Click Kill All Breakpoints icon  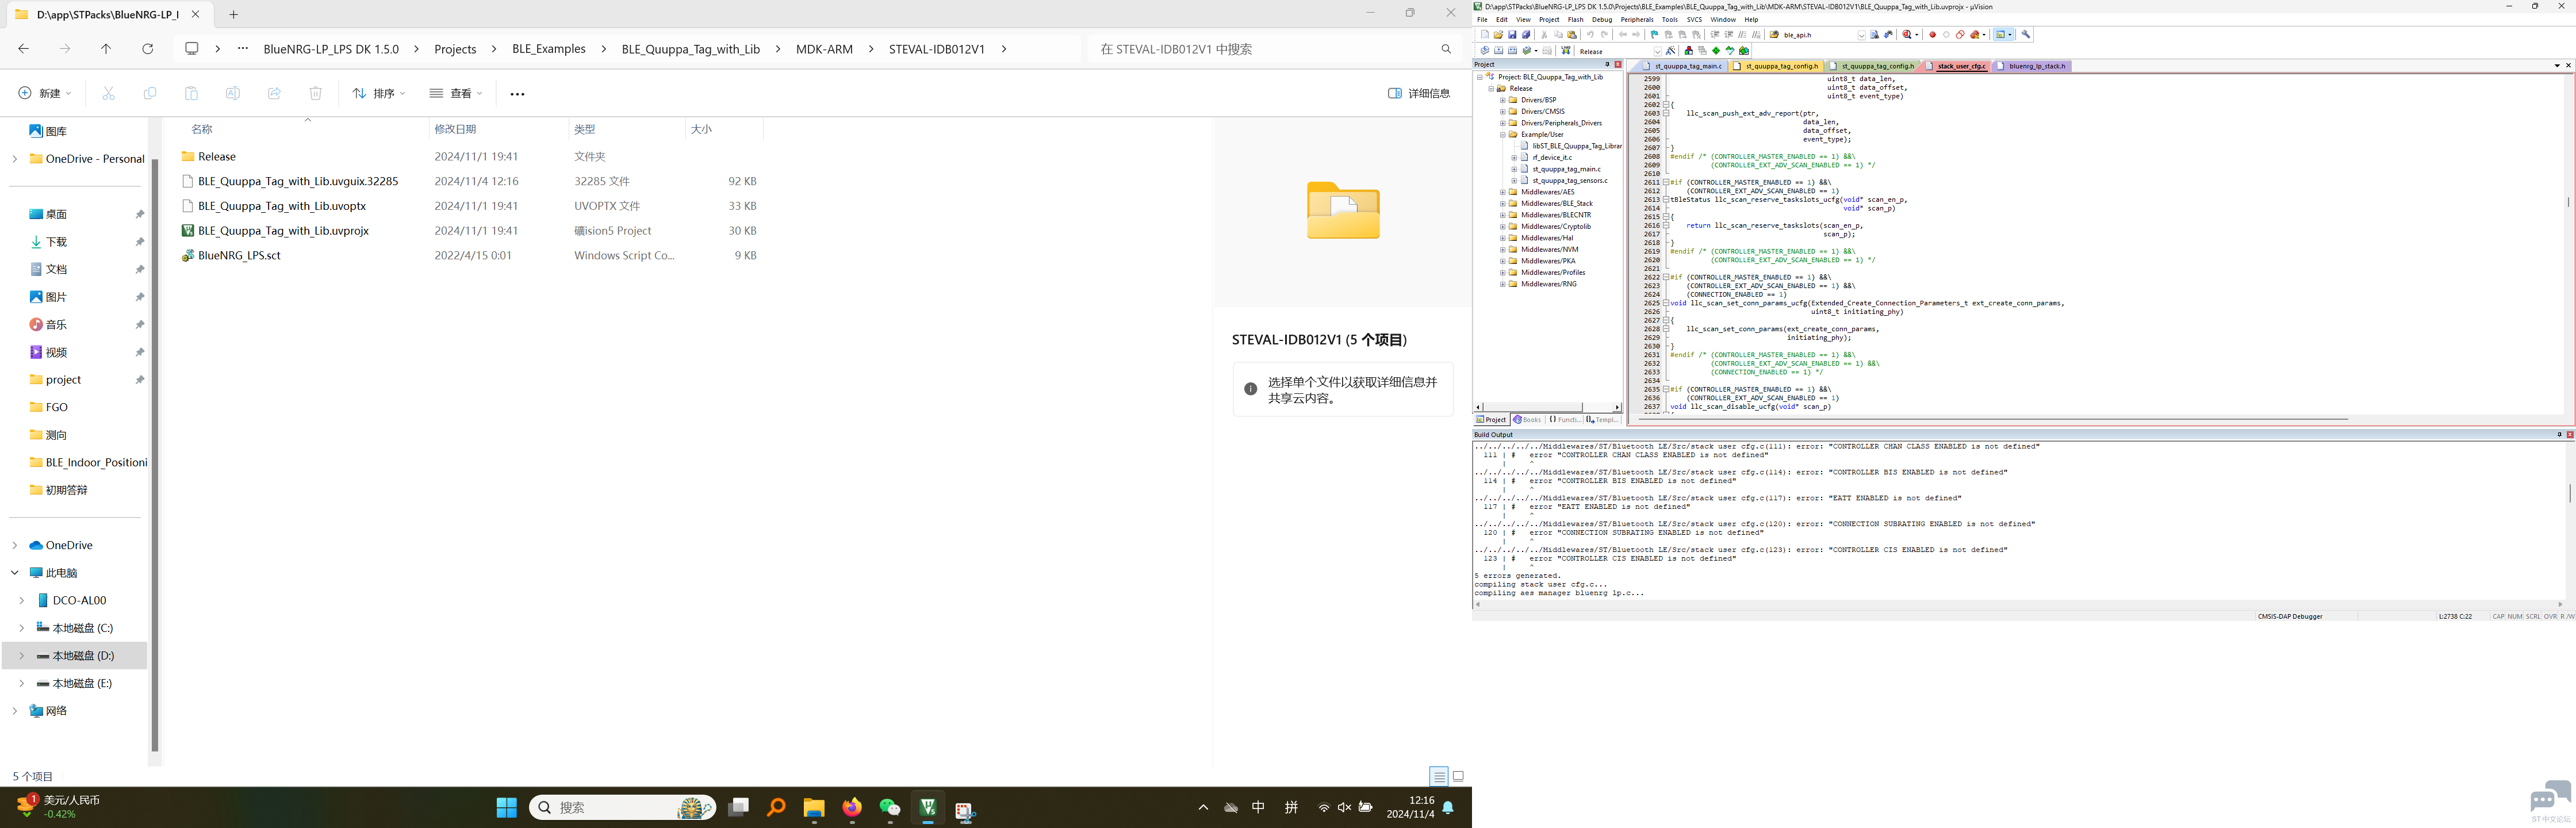pyautogui.click(x=1975, y=35)
